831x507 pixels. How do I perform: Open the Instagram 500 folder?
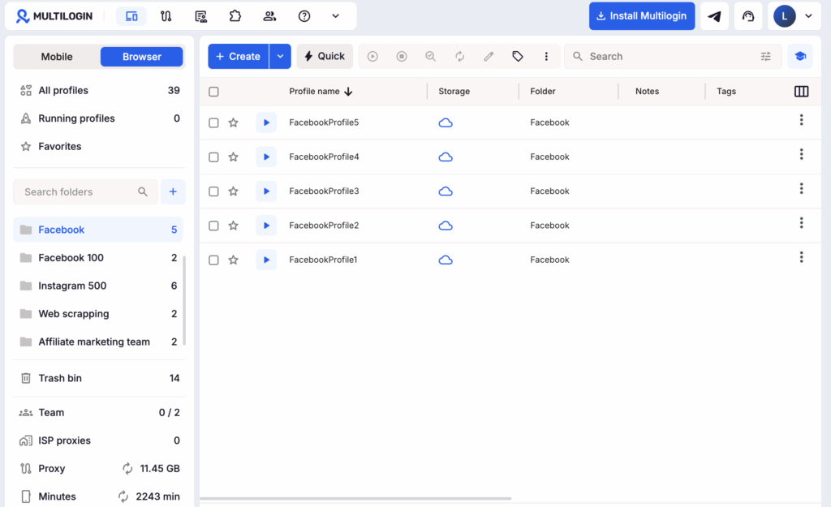tap(98, 286)
